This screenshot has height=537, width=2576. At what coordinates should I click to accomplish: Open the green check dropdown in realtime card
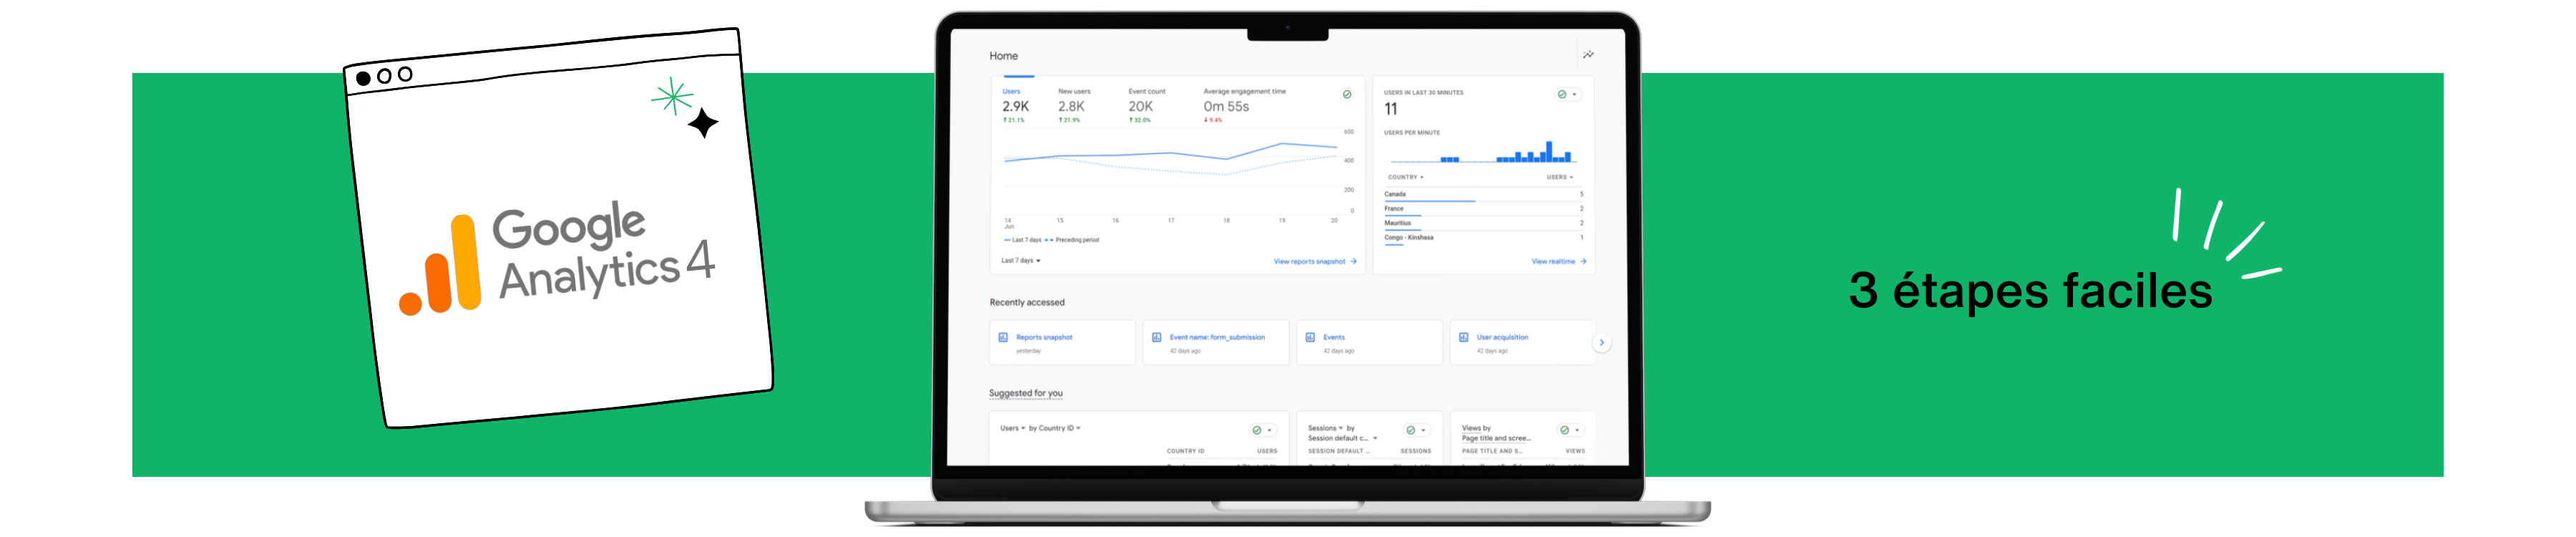1568,94
